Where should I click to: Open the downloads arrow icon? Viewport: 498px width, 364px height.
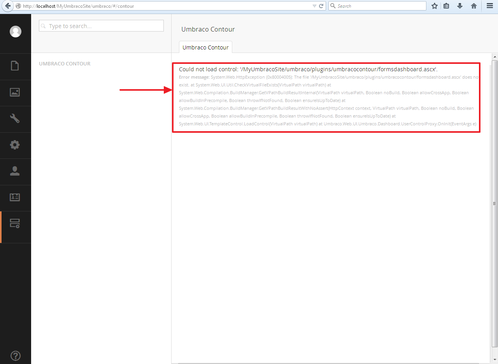460,6
